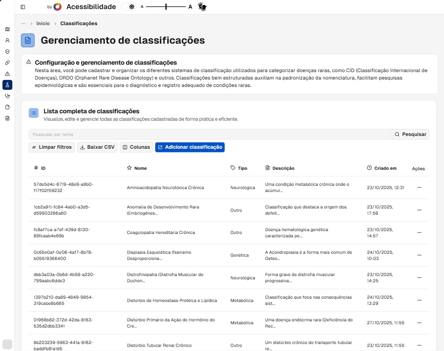The image size is (444, 351).
Task: Open the Colunas column selector
Action: (136, 147)
